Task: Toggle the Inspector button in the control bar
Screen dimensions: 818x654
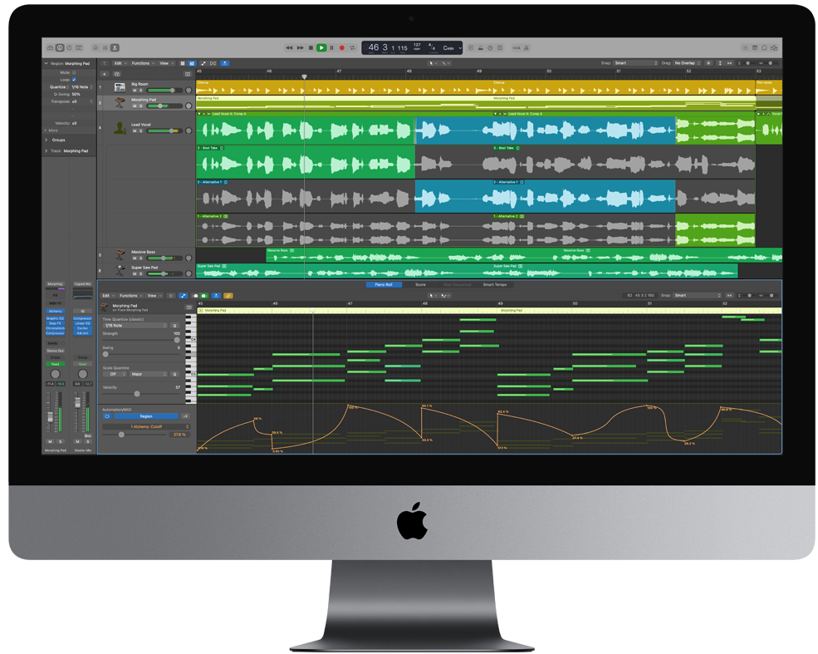Action: coord(60,48)
